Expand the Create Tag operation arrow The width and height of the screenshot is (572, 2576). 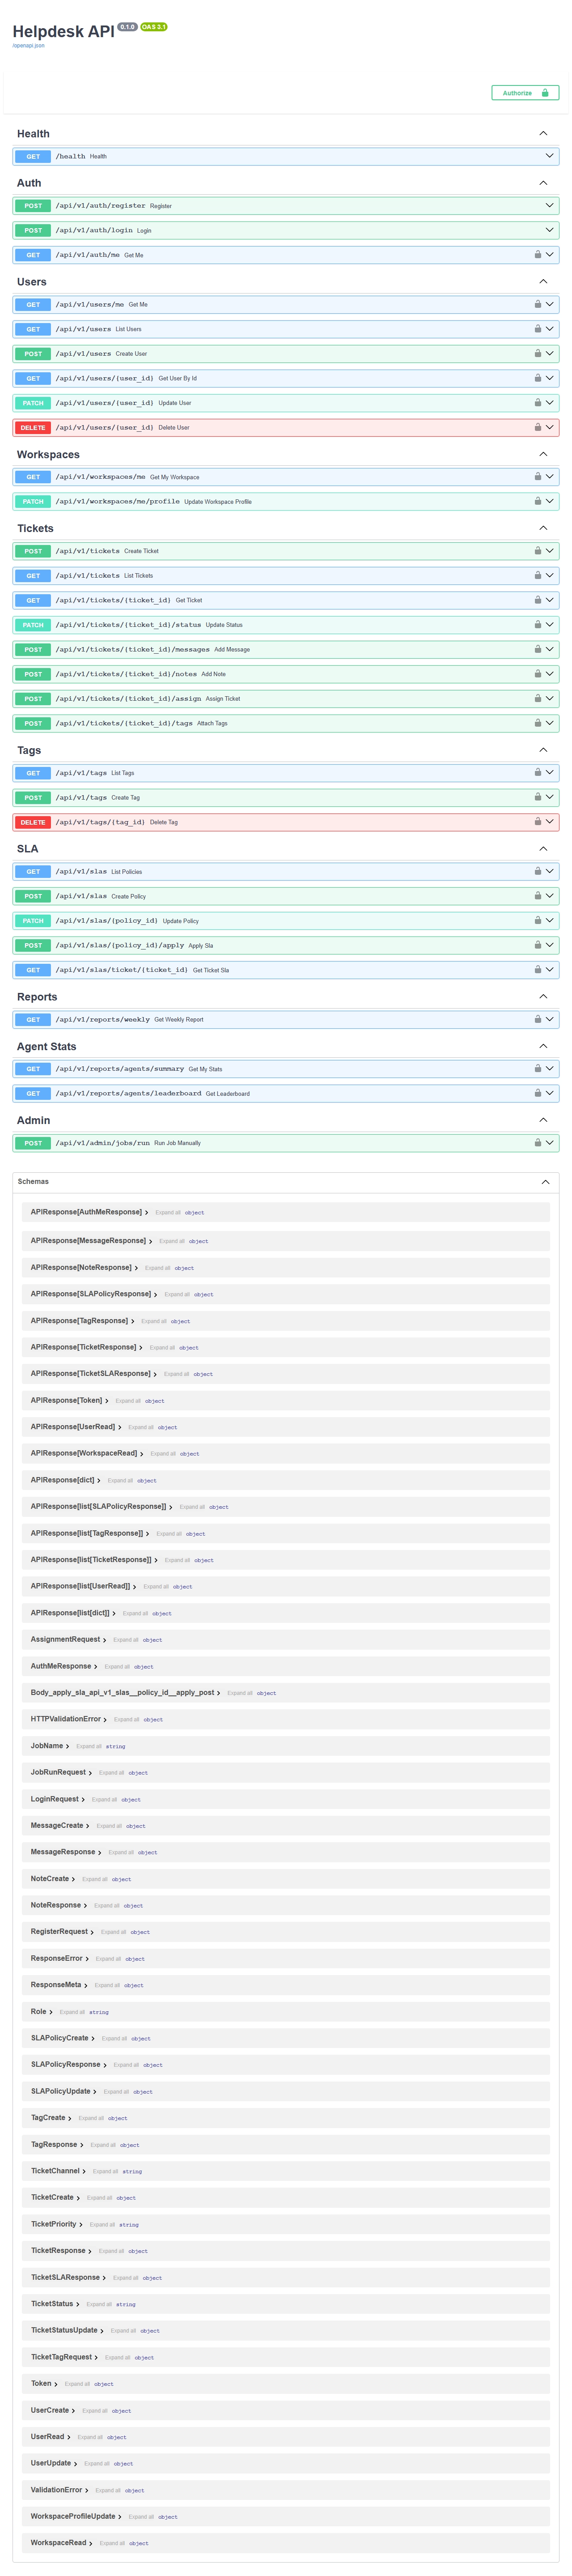549,797
